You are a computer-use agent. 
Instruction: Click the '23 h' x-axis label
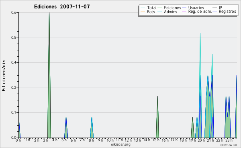(229, 140)
